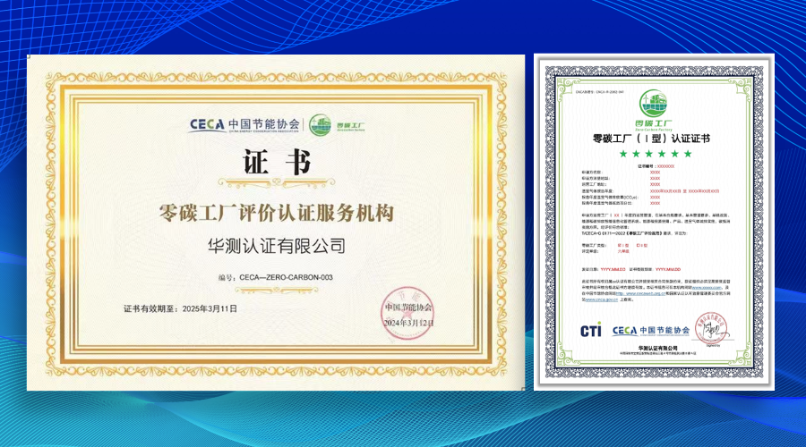
Task: Click the company name 华测认证有限公司 on the gold certificate
Action: click(x=277, y=246)
